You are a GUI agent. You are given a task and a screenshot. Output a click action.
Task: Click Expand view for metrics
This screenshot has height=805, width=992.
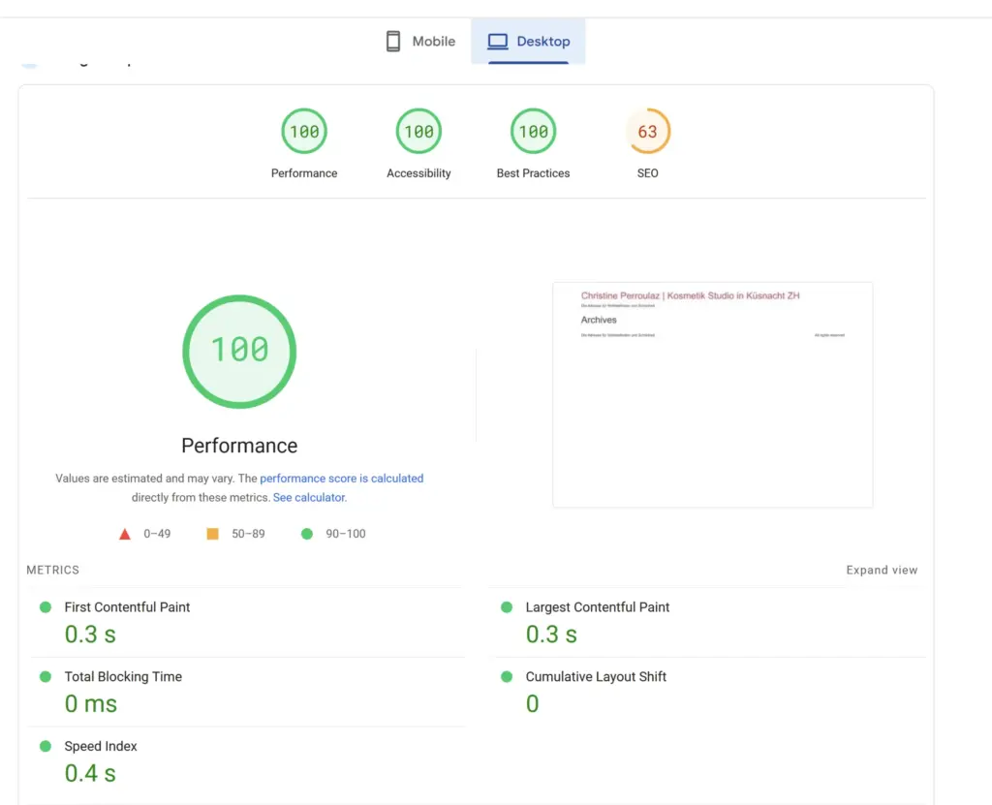tap(882, 570)
